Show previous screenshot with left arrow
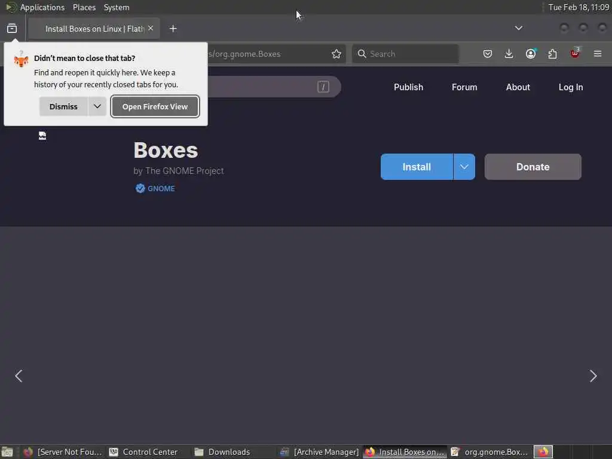Viewport: 612px width, 459px height. (x=19, y=376)
